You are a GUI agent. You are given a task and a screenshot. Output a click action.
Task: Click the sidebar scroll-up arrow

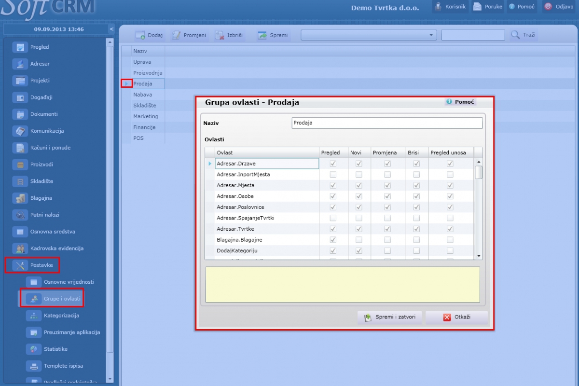[110, 42]
